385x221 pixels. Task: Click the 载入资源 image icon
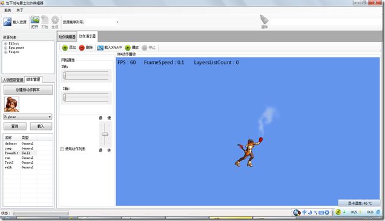(7, 22)
